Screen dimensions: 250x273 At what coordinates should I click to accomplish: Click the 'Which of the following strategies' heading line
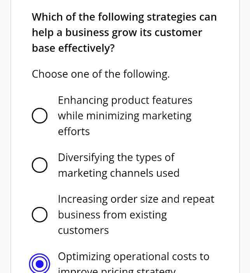[124, 17]
